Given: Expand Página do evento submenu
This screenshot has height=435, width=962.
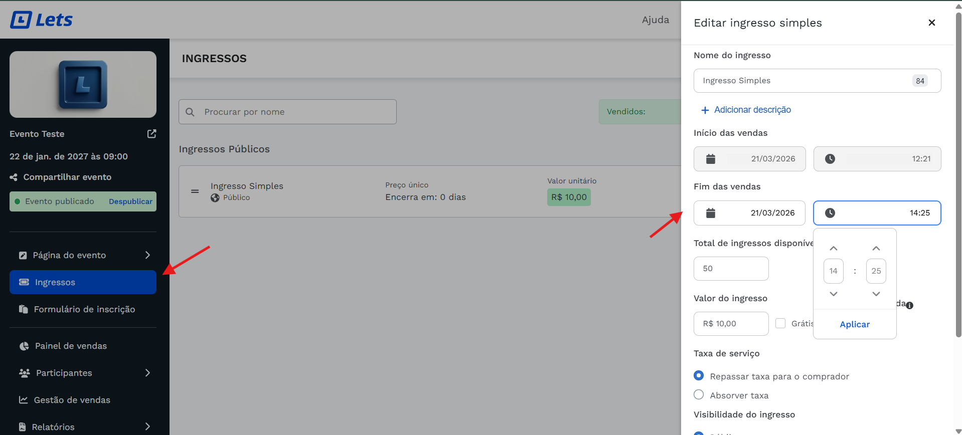Looking at the screenshot, I should 147,255.
